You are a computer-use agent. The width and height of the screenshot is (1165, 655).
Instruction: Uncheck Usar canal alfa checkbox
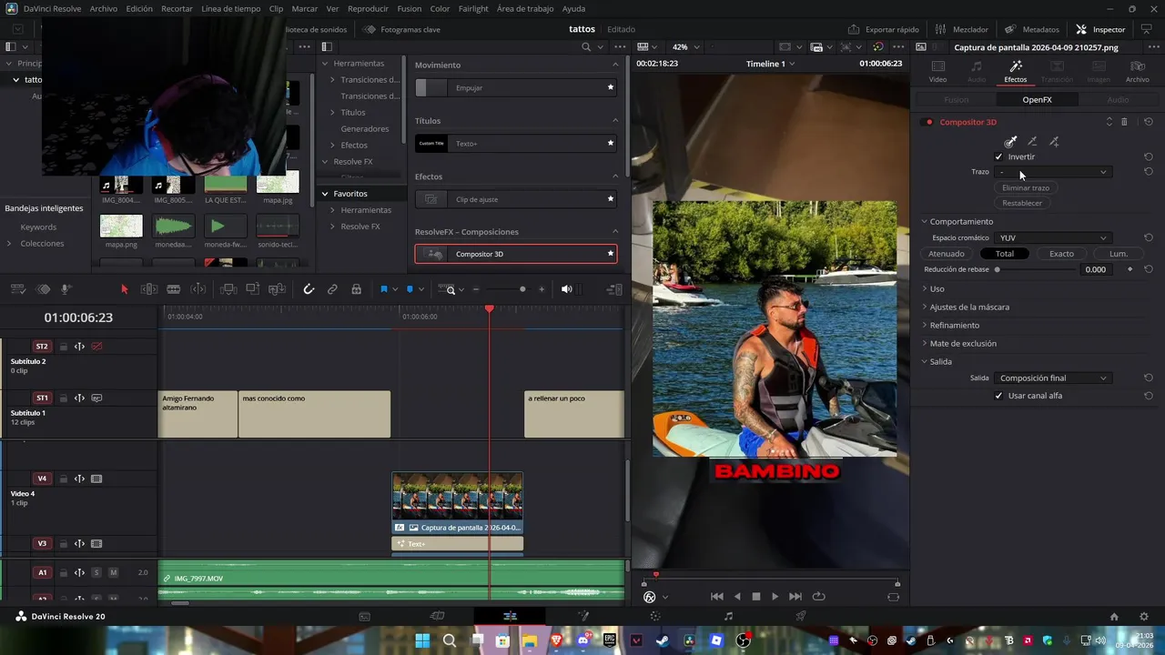998,396
